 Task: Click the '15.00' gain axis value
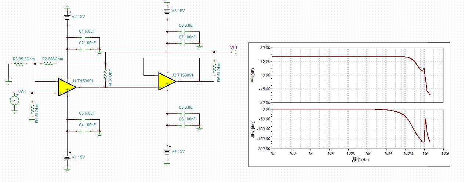click(265, 61)
